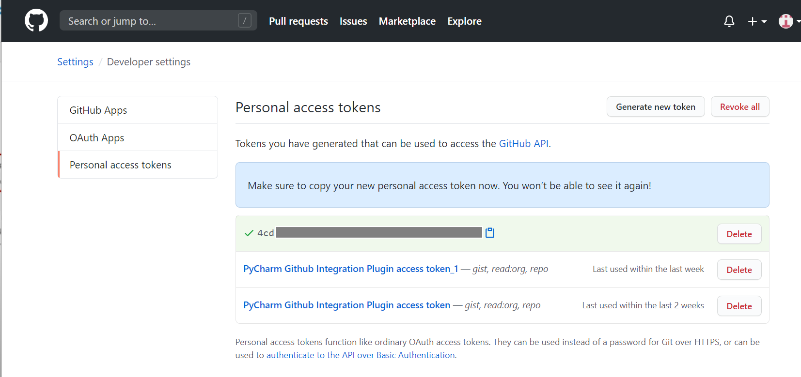The width and height of the screenshot is (801, 377).
Task: Click Generate new token button
Action: pyautogui.click(x=655, y=107)
